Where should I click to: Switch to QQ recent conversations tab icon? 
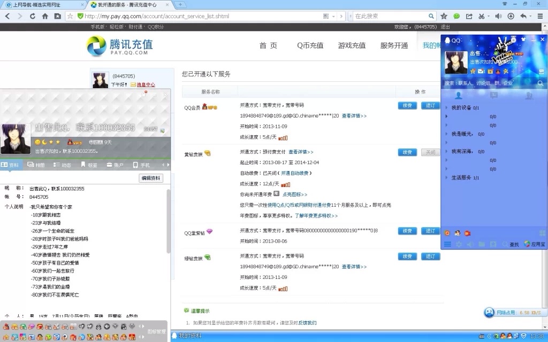click(x=493, y=95)
